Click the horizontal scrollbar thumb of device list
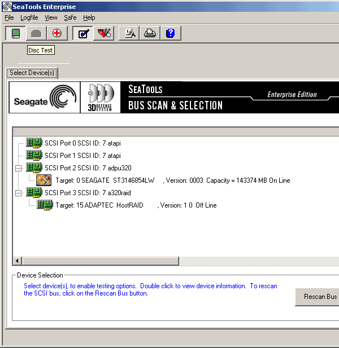Image resolution: width=339 pixels, height=348 pixels. (x=101, y=261)
